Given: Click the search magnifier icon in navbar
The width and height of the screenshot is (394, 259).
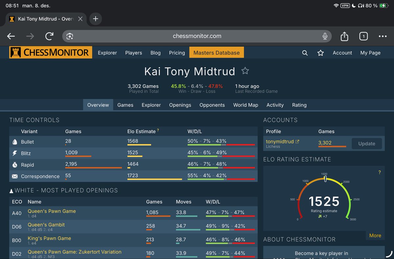Looking at the screenshot, I should point(305,53).
